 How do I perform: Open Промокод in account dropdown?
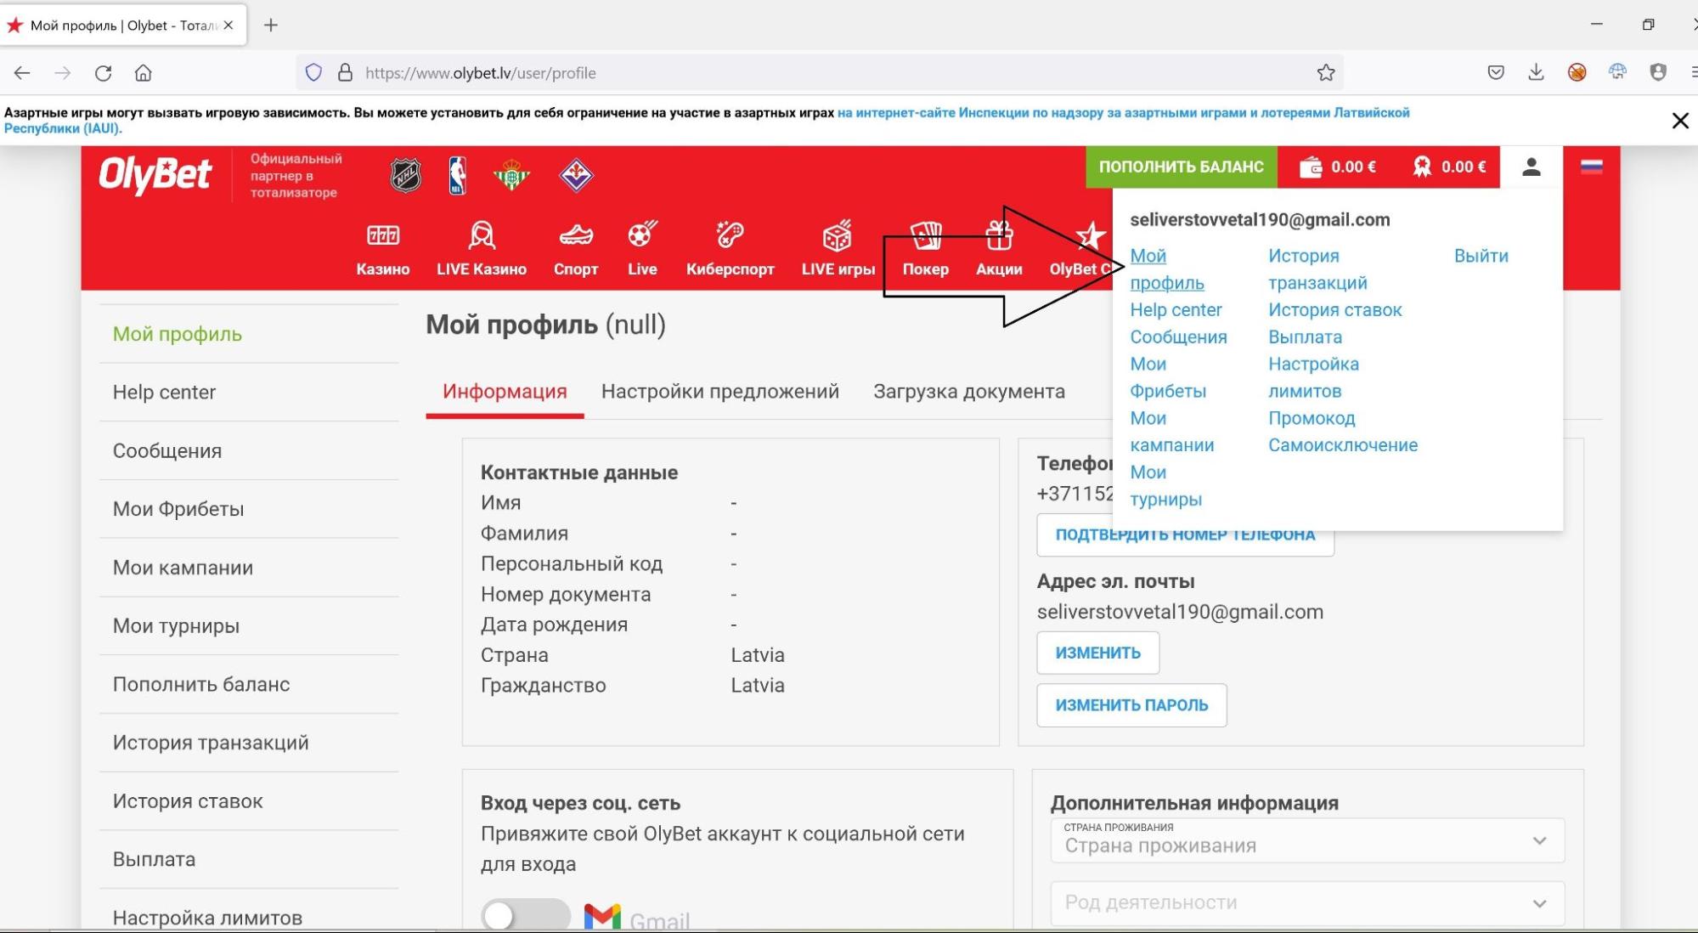coord(1312,418)
